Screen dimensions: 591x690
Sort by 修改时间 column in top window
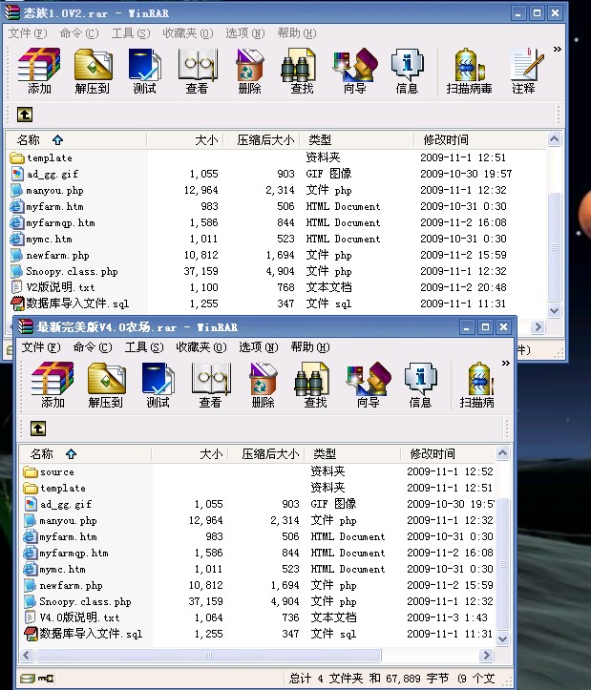coord(480,140)
